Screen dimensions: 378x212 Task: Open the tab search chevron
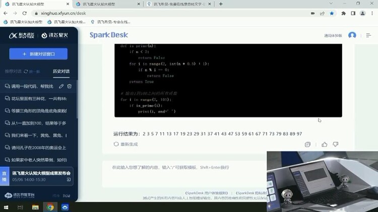click(331, 4)
